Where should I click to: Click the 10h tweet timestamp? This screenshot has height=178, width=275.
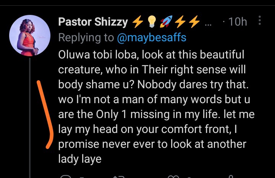click(238, 22)
